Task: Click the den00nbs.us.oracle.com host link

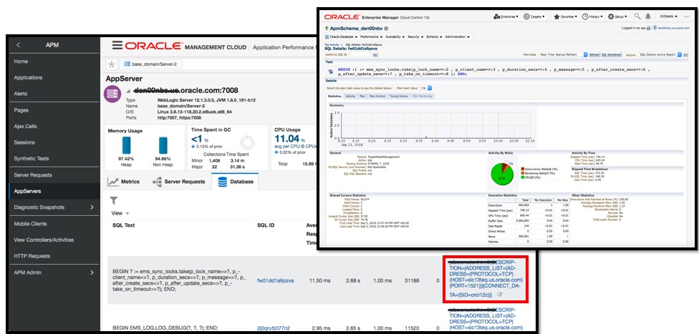Action: pyautogui.click(x=674, y=28)
